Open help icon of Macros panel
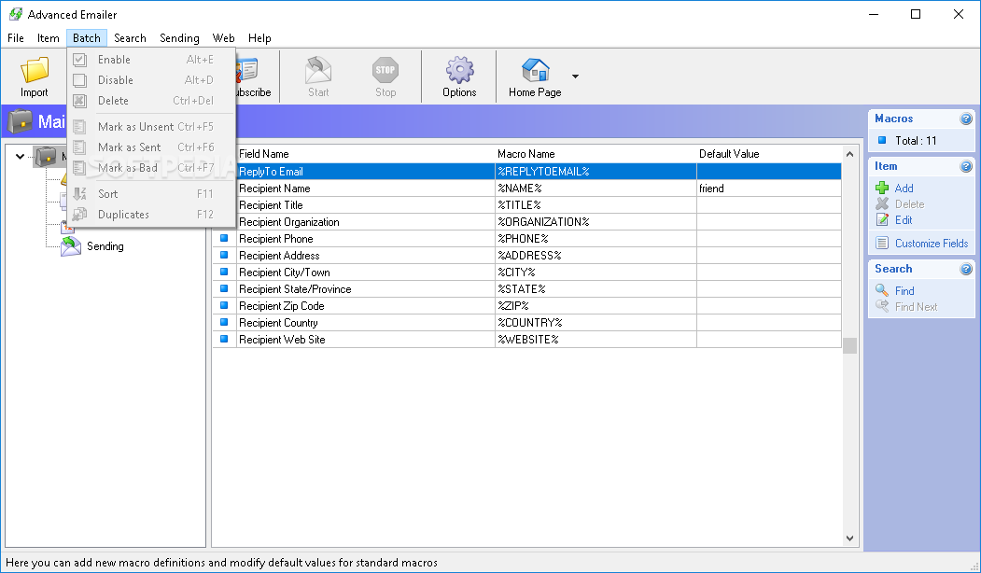 point(966,119)
